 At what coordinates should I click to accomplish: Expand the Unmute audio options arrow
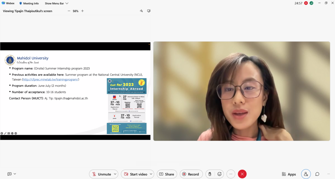pos(115,174)
